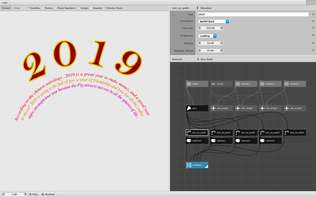Select the number3 node icon
Image resolution: width=316 pixels, height=197 pixels.
(287, 84)
